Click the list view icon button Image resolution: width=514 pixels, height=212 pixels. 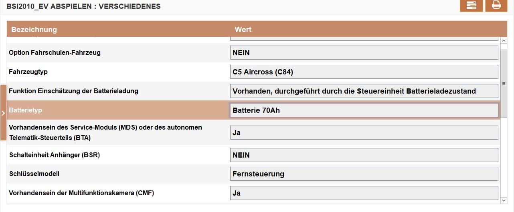pos(471,6)
